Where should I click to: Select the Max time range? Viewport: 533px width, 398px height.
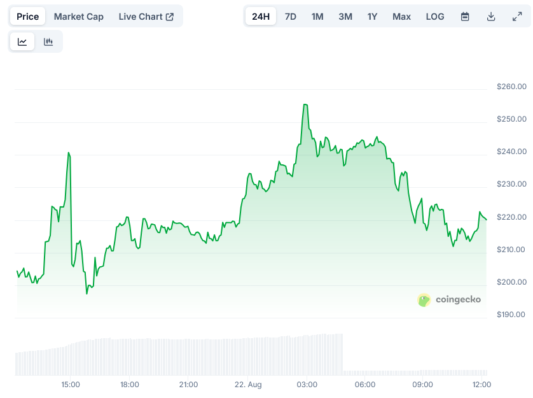pyautogui.click(x=401, y=17)
